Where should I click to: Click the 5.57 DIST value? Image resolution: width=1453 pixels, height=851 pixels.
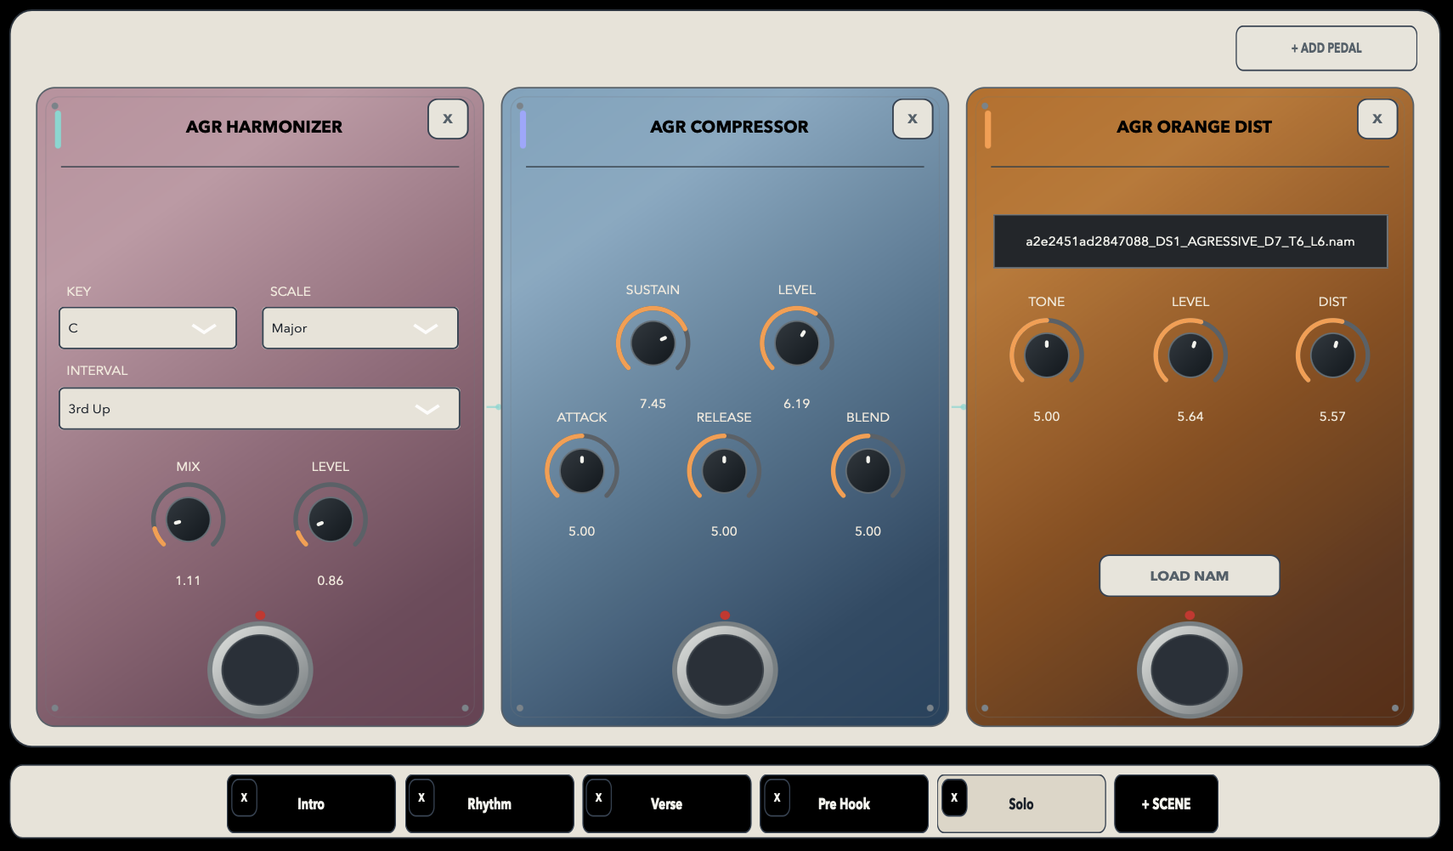pos(1332,417)
